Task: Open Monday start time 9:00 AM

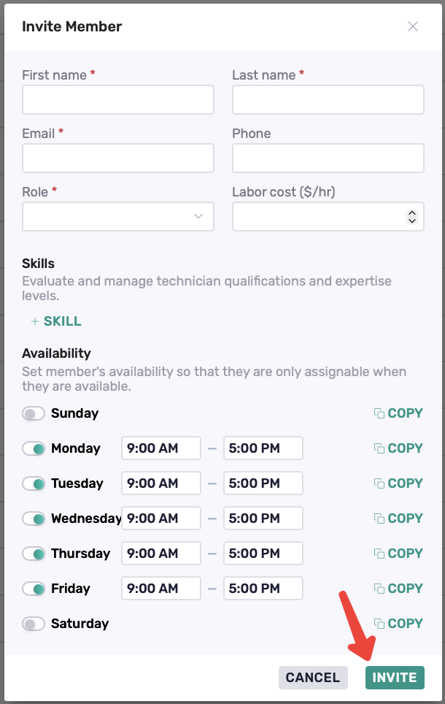Action: coord(161,448)
